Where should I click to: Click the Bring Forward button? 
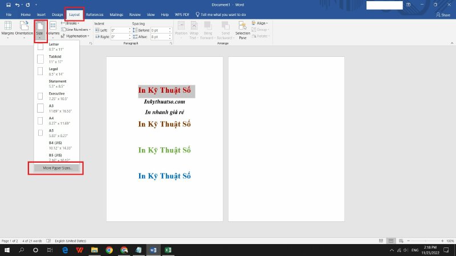point(207,30)
